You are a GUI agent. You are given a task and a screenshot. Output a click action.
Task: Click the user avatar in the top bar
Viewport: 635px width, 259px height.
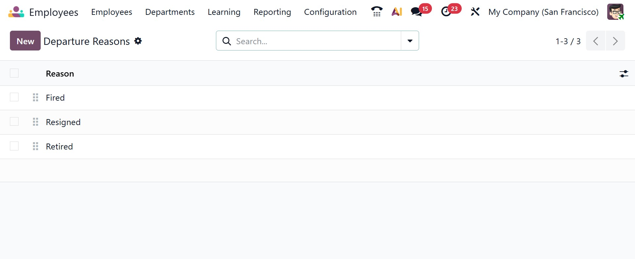pos(615,12)
